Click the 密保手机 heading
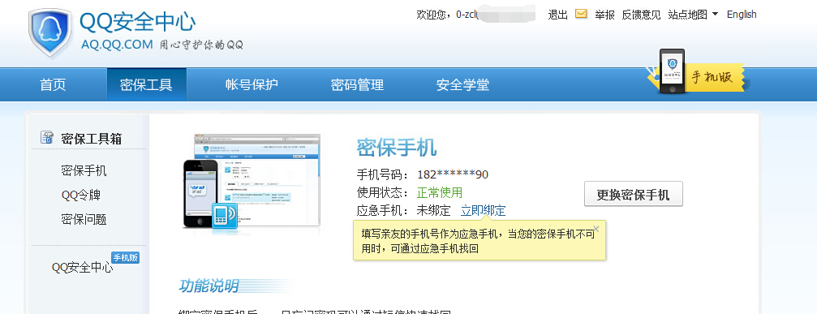Screen dimensions: 817x314 397,148
